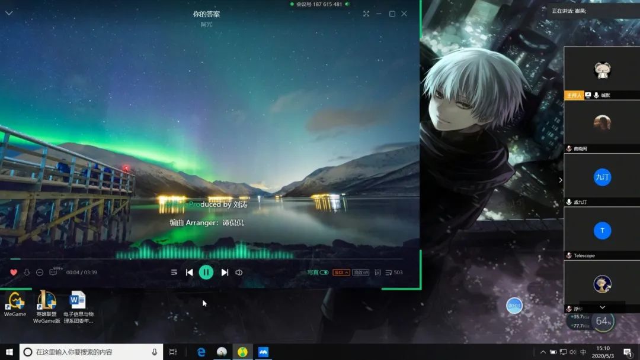The image size is (640, 360).
Task: Like the song with the heart icon
Action: click(x=14, y=273)
